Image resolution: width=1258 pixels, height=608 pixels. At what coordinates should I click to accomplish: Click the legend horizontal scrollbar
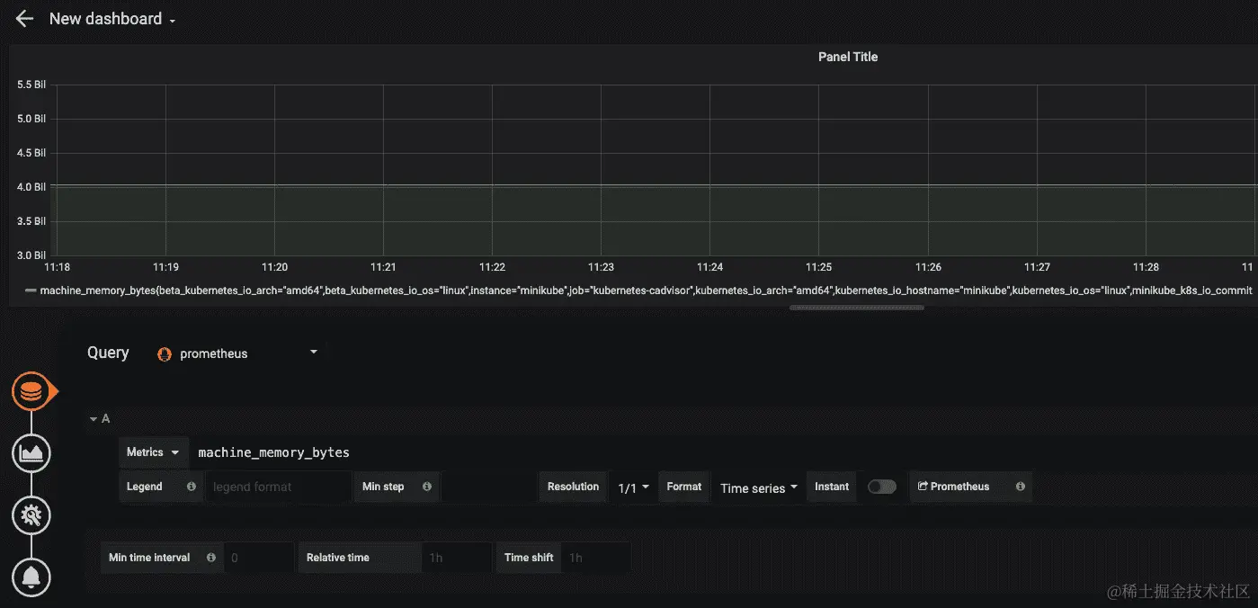(x=857, y=308)
